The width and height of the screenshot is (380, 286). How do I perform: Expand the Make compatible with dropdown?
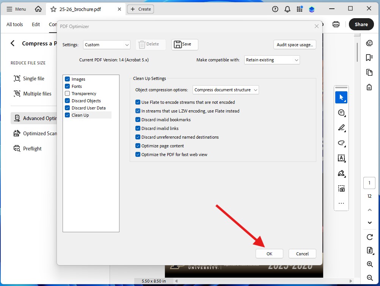272,59
